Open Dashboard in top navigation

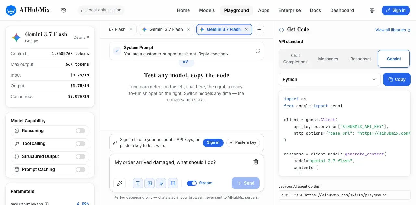coord(342,10)
